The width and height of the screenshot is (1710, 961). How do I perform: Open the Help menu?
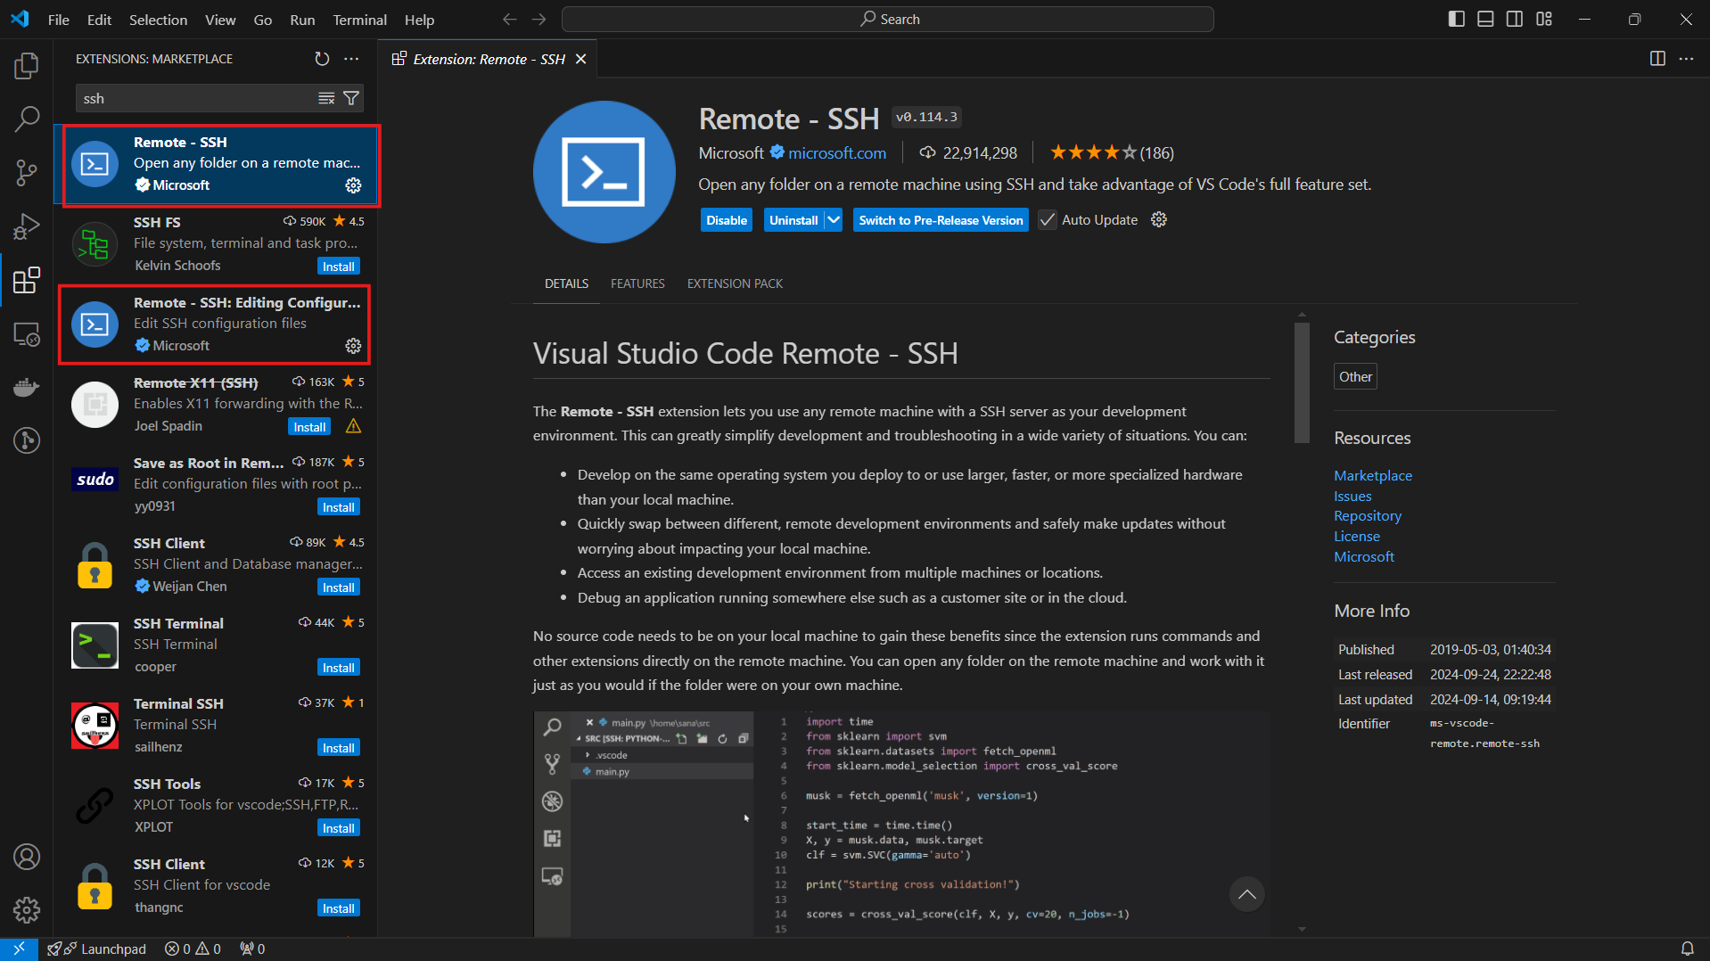pyautogui.click(x=419, y=20)
